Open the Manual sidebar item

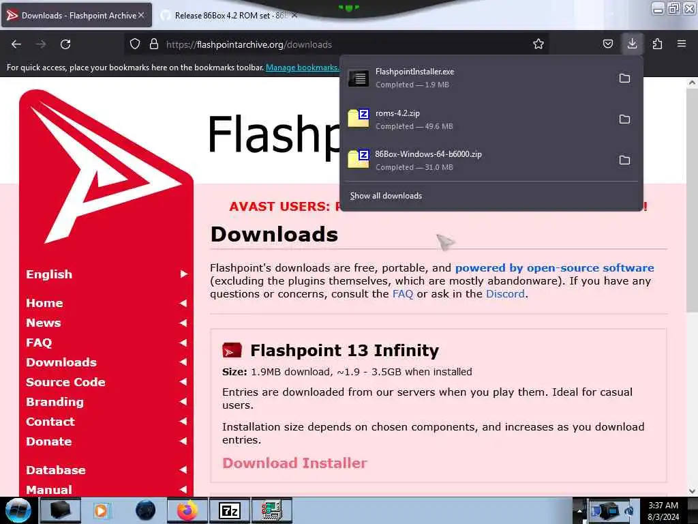pyautogui.click(x=106, y=490)
